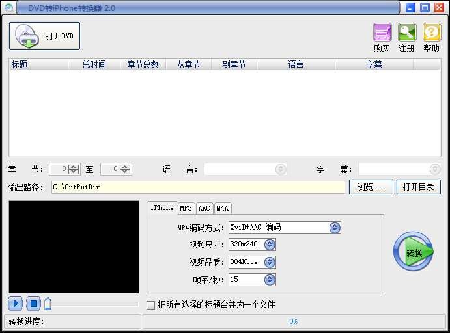Maximize the converter window
This screenshot has height=333, width=450.
pos(425,7)
